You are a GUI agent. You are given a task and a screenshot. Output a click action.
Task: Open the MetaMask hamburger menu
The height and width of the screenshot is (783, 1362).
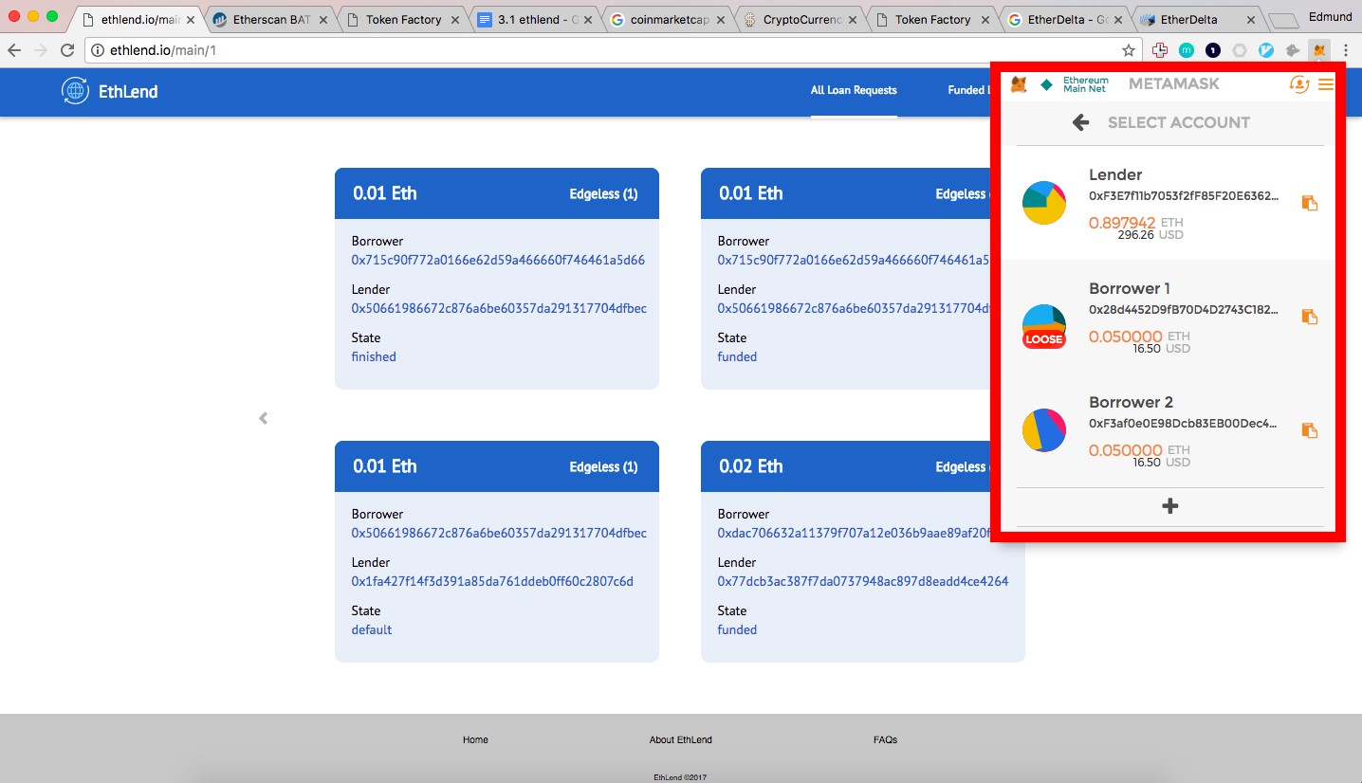(x=1326, y=84)
